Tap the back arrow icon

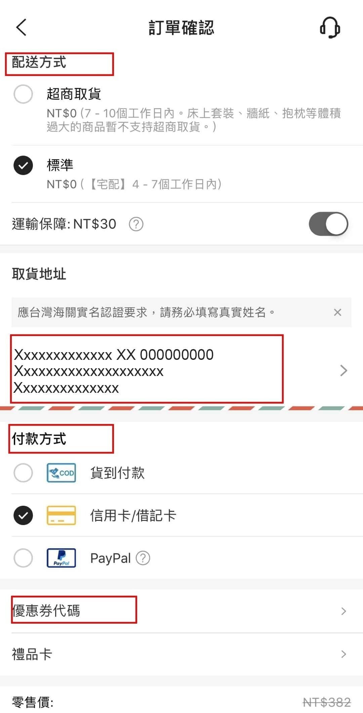coord(21,27)
